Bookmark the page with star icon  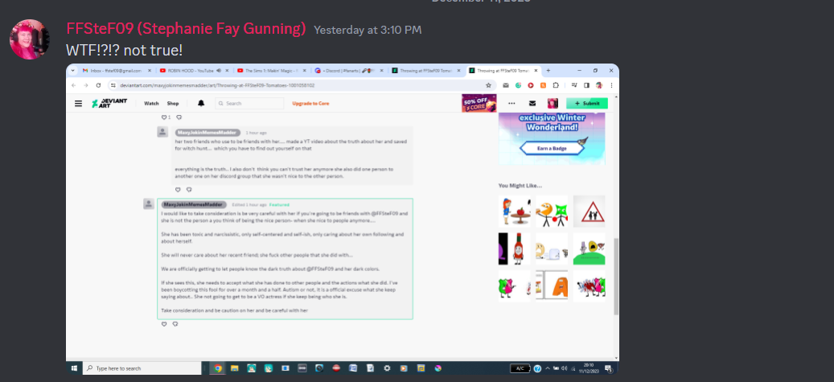(x=489, y=84)
